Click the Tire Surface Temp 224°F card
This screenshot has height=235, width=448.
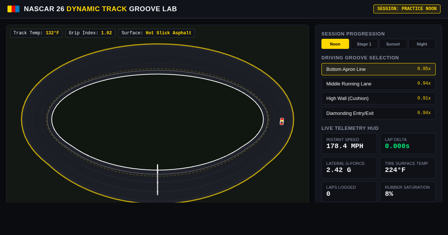(x=408, y=167)
